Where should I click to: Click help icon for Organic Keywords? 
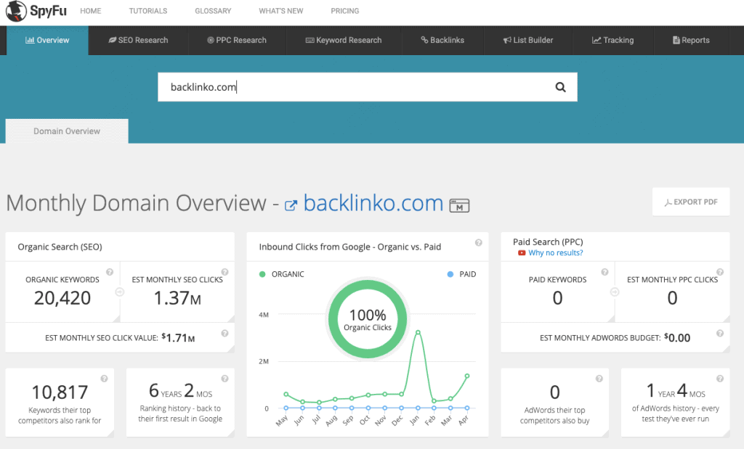point(110,272)
